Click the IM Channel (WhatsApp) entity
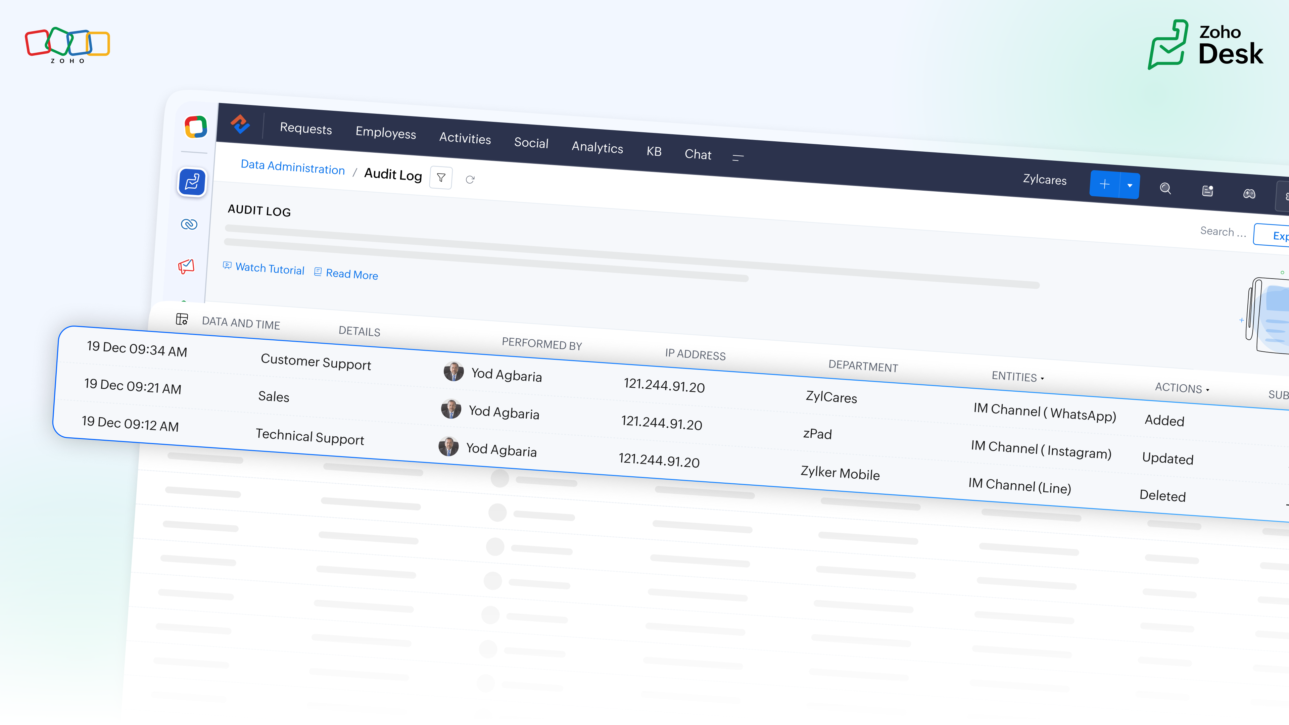The height and width of the screenshot is (725, 1289). [1045, 412]
